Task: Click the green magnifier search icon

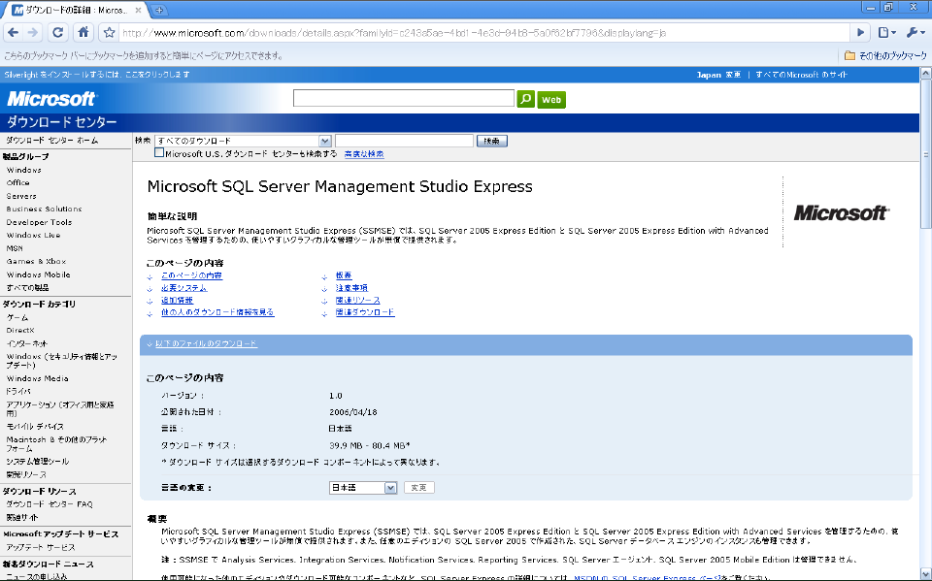Action: tap(526, 99)
